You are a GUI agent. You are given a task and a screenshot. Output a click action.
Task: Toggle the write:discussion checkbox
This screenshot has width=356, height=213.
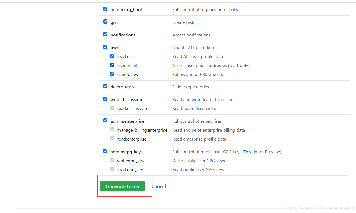click(105, 99)
